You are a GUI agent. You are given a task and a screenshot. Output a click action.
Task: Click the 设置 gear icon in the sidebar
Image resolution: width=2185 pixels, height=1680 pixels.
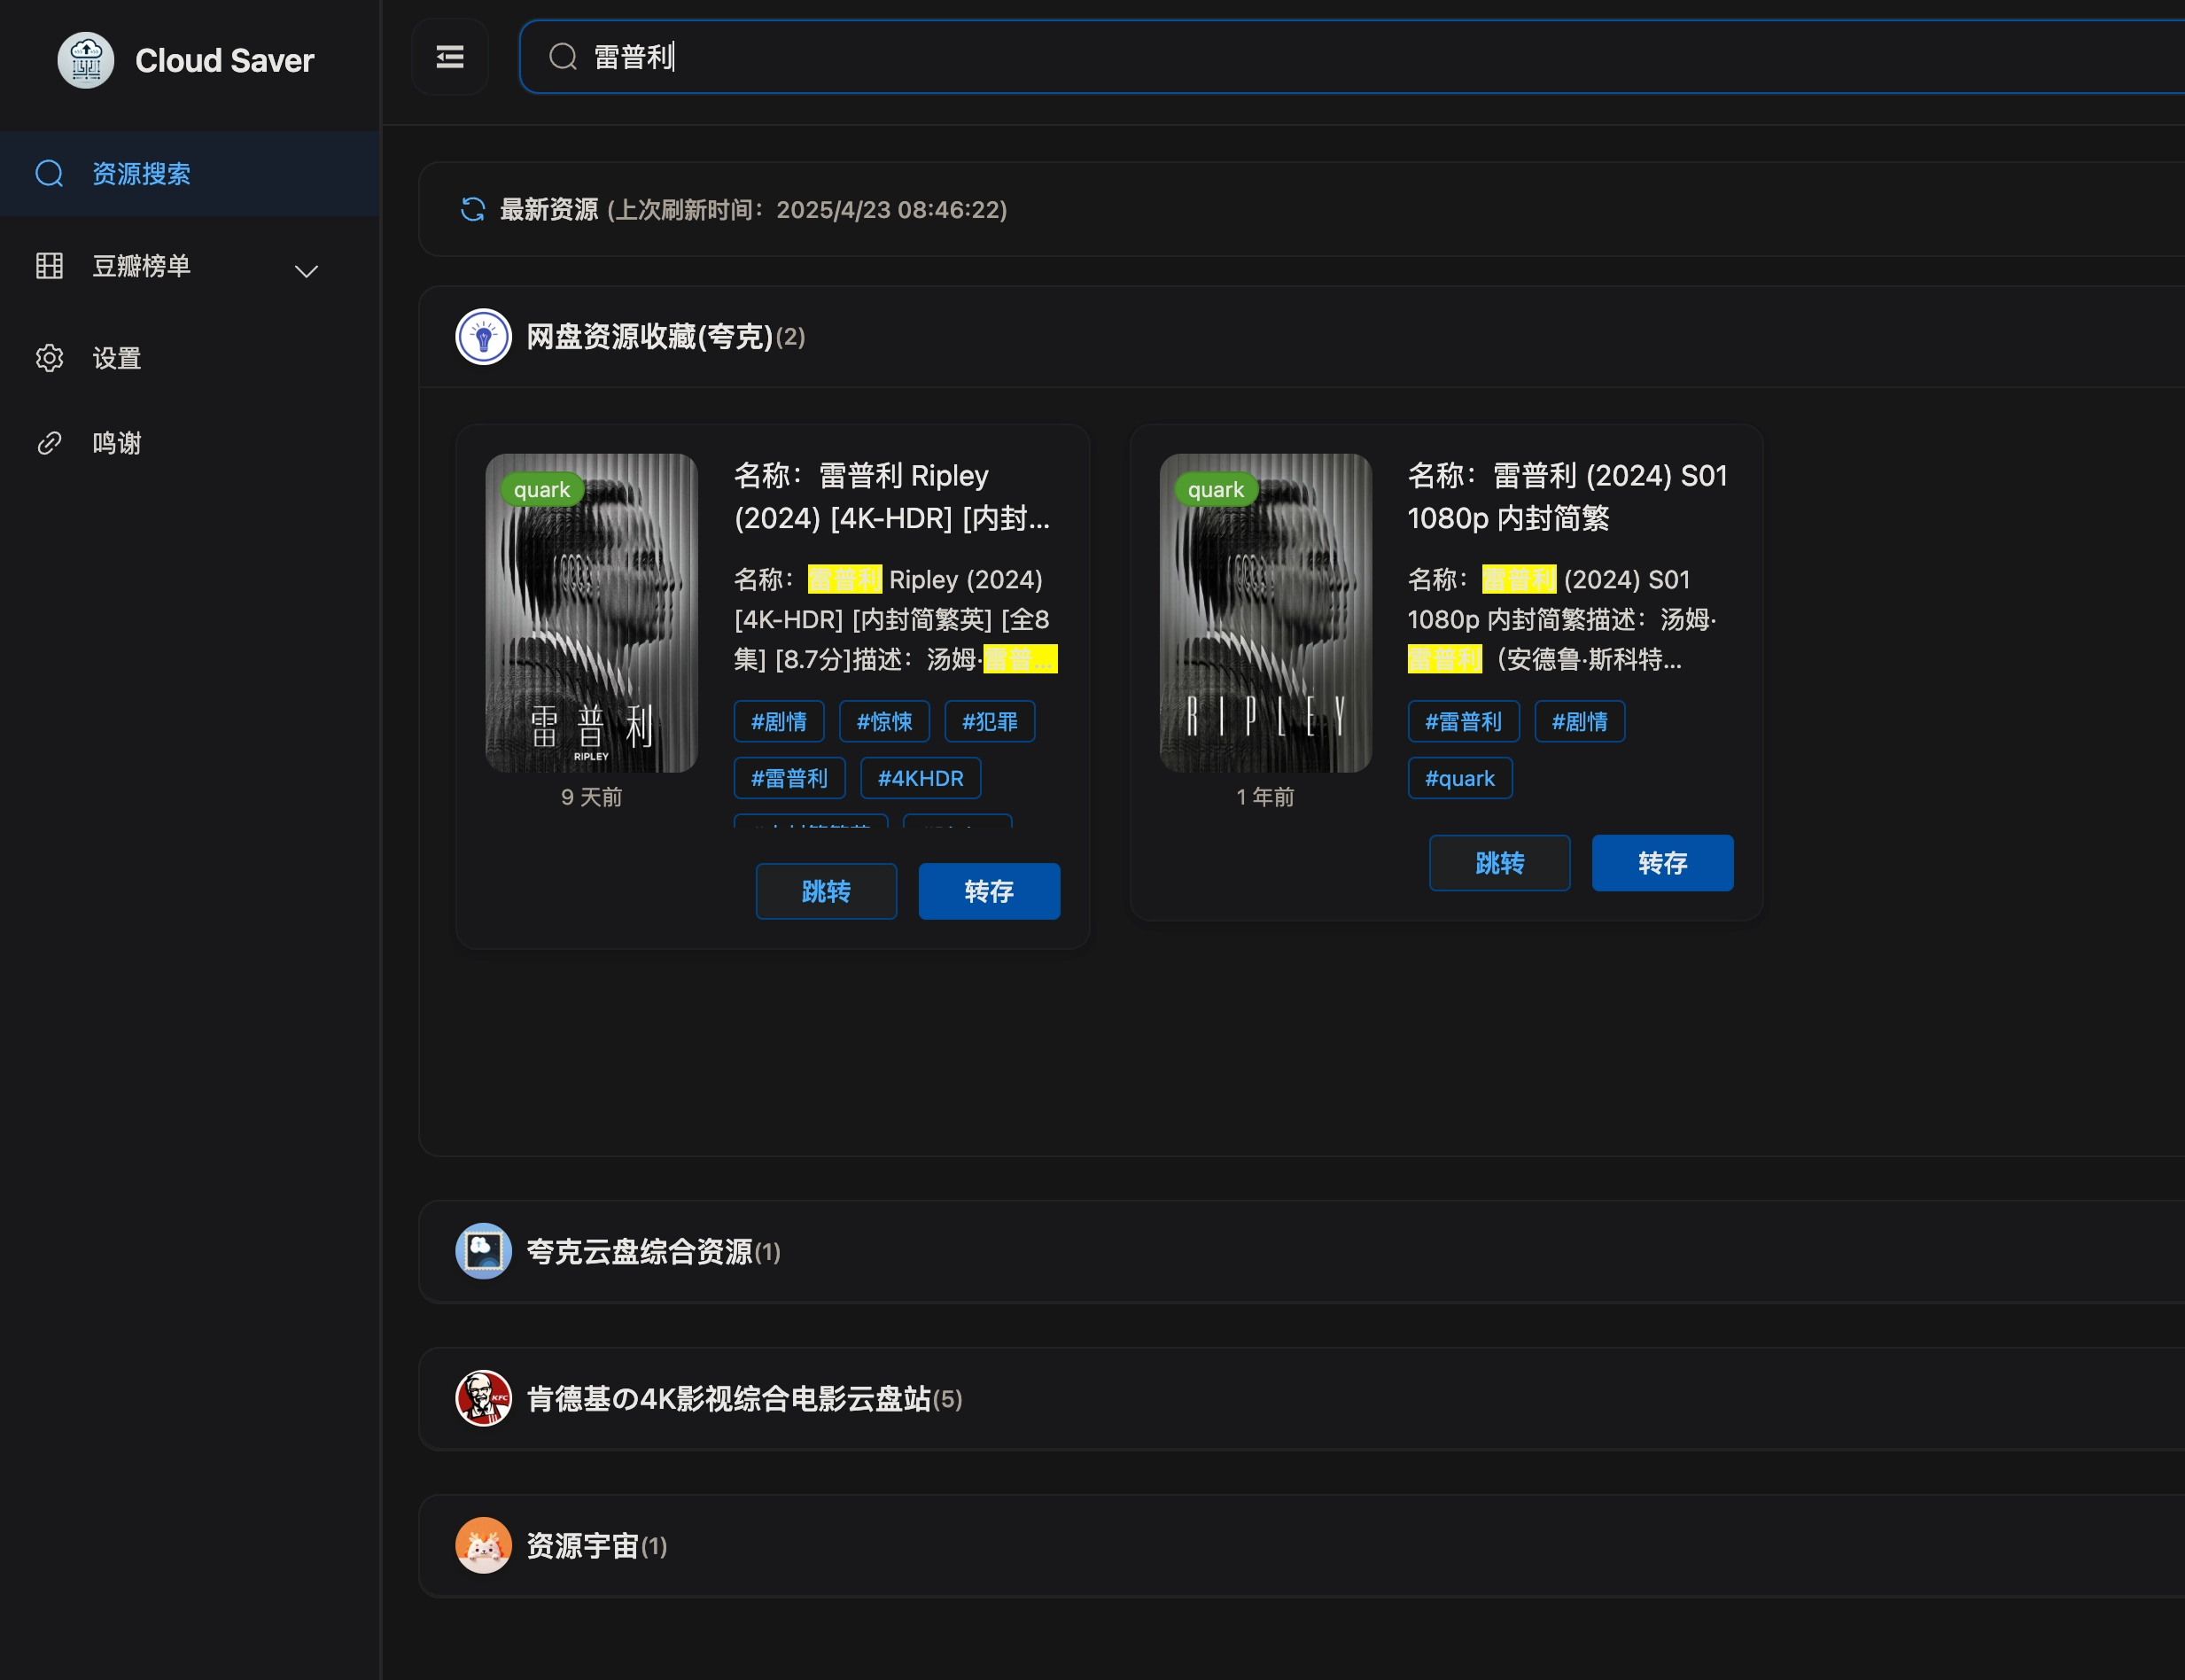tap(49, 358)
